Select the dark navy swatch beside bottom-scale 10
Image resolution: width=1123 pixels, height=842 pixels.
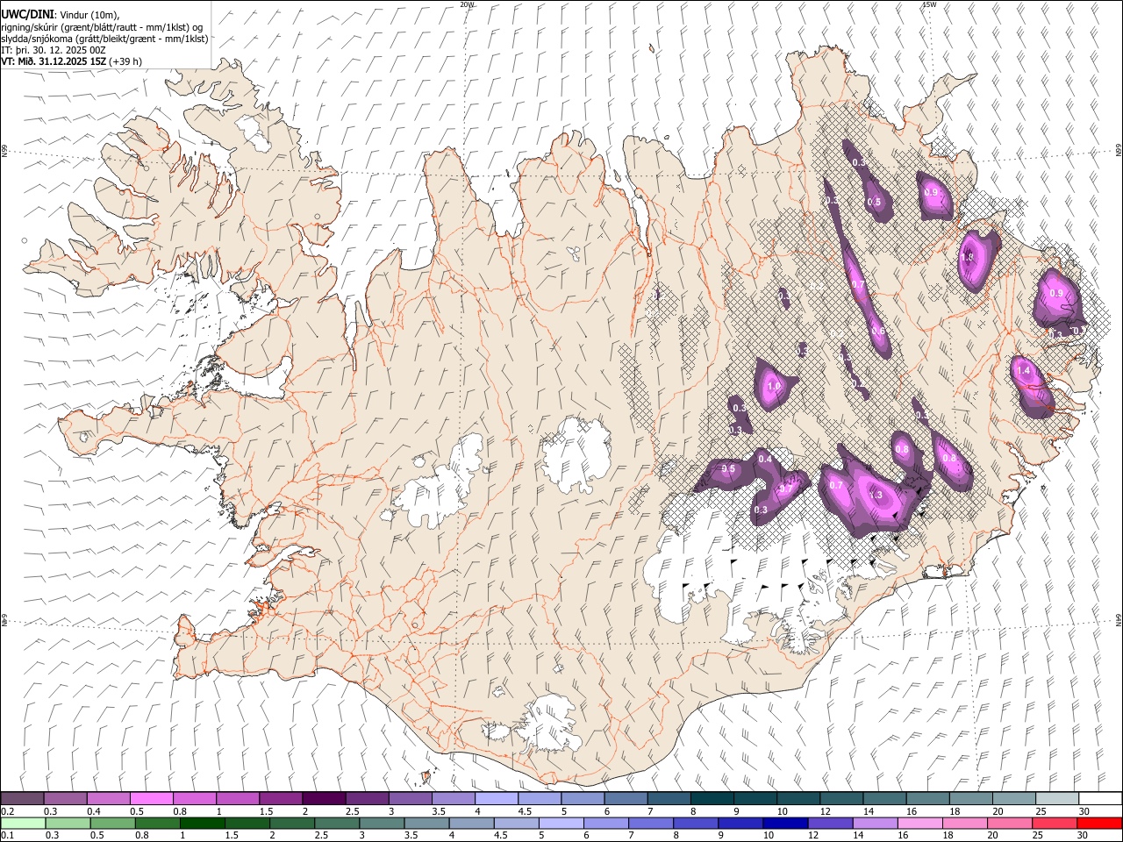(784, 823)
